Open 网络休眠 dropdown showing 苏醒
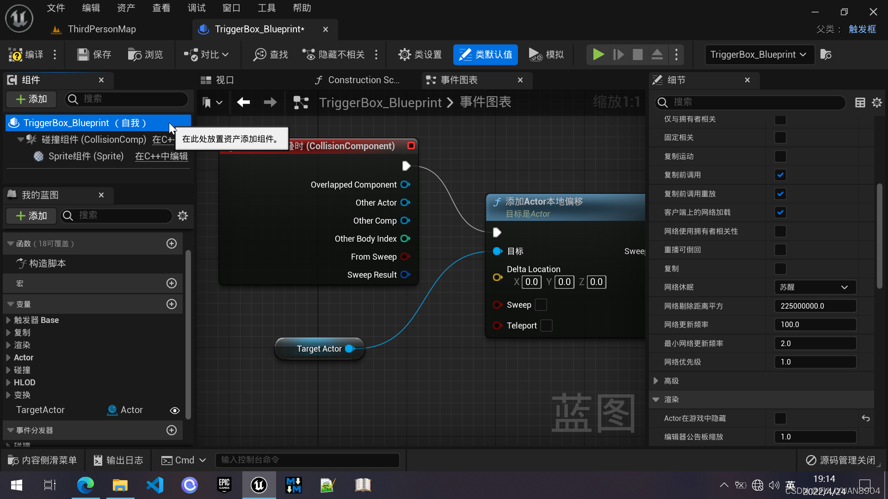The width and height of the screenshot is (888, 499). pyautogui.click(x=815, y=287)
